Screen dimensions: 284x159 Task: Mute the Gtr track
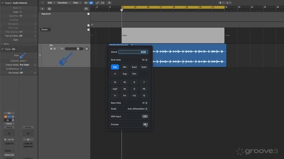[x=51, y=49]
